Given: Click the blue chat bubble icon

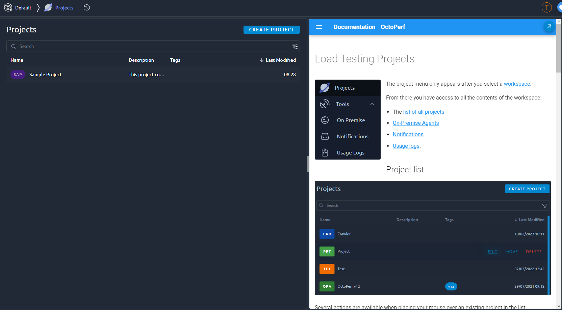Looking at the screenshot, I should tap(560, 7).
